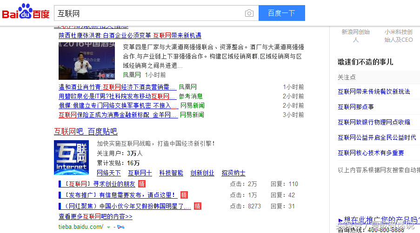Image resolution: width=420 pixels, height=233 pixels.
Task: Open 查看更多互联网吧的内容 link
Action: [96, 216]
